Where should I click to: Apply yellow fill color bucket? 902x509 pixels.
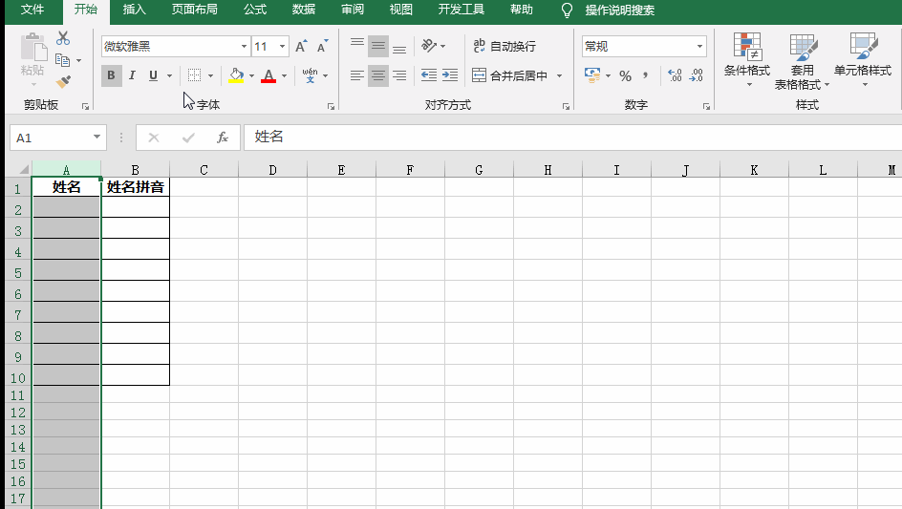coord(236,75)
